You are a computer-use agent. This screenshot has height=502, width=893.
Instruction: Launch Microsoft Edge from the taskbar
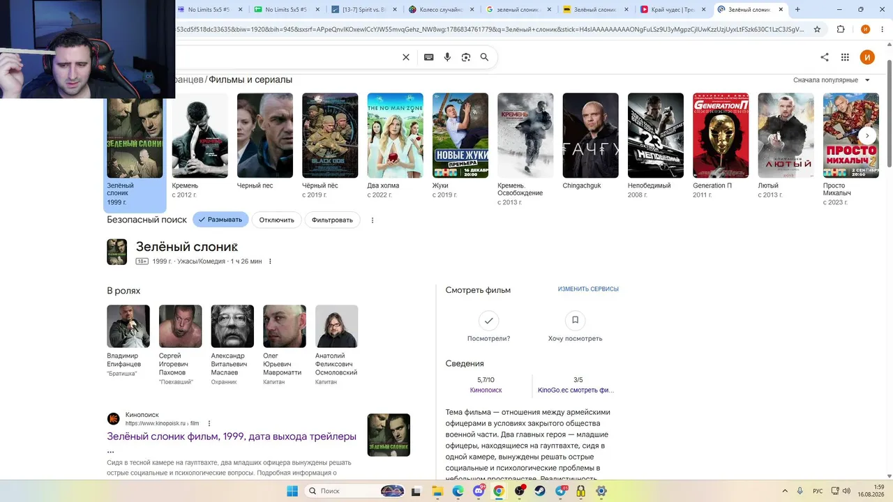click(458, 491)
